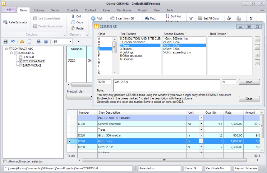Image resolution: width=267 pixels, height=173 pixels.
Task: Click the filter funnel icon in the toolbar
Action: 191,18
